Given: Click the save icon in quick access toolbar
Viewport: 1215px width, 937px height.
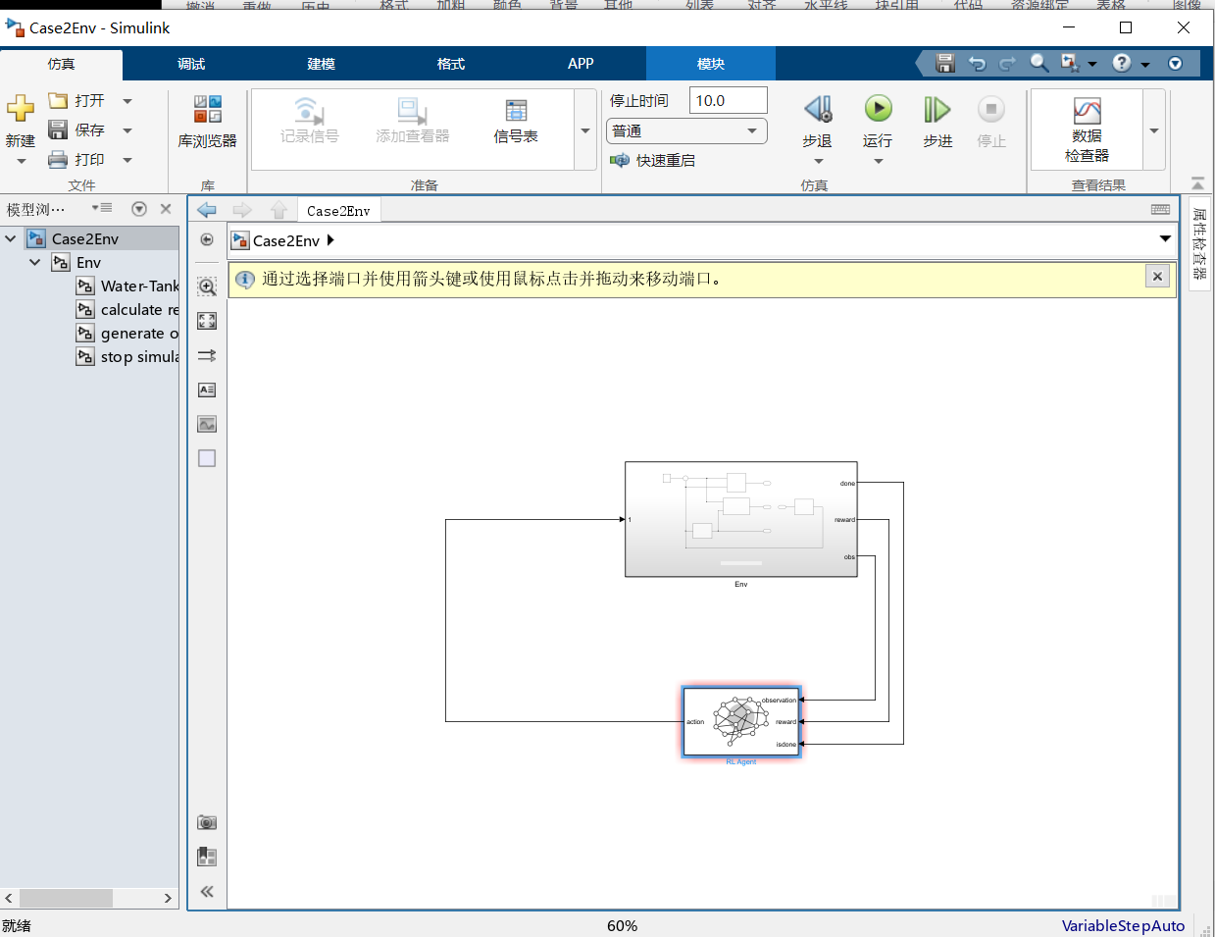Looking at the screenshot, I should tap(945, 64).
